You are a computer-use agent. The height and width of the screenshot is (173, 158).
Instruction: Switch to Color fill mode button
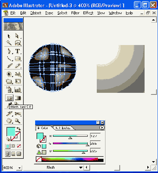pyautogui.click(x=8, y=146)
